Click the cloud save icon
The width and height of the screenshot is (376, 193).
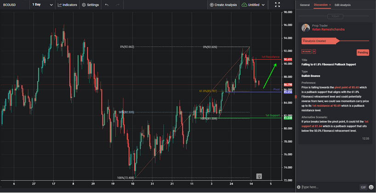(x=244, y=5)
